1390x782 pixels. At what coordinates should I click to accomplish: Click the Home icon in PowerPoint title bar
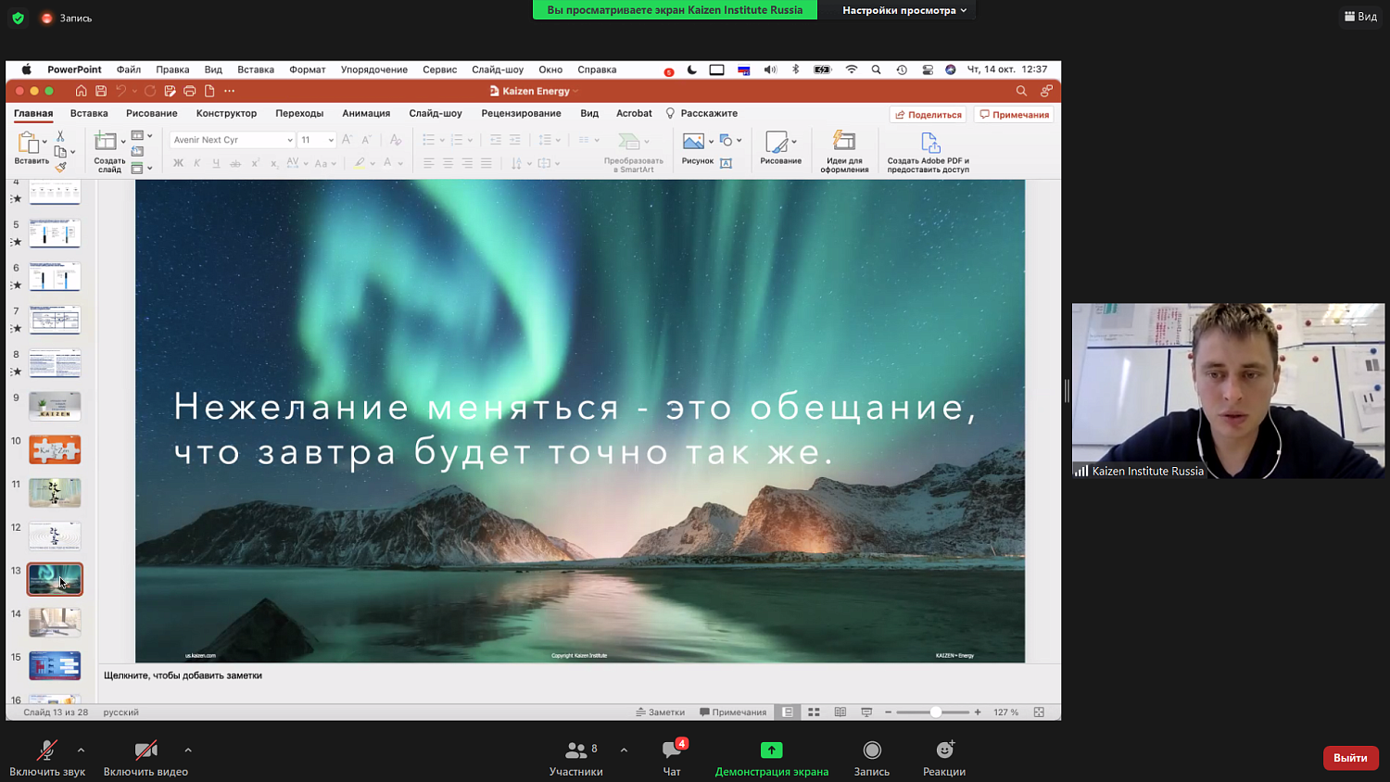point(82,91)
